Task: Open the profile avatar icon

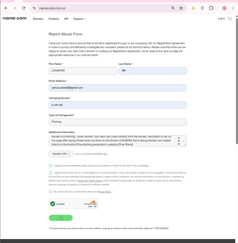Action: 224,8
